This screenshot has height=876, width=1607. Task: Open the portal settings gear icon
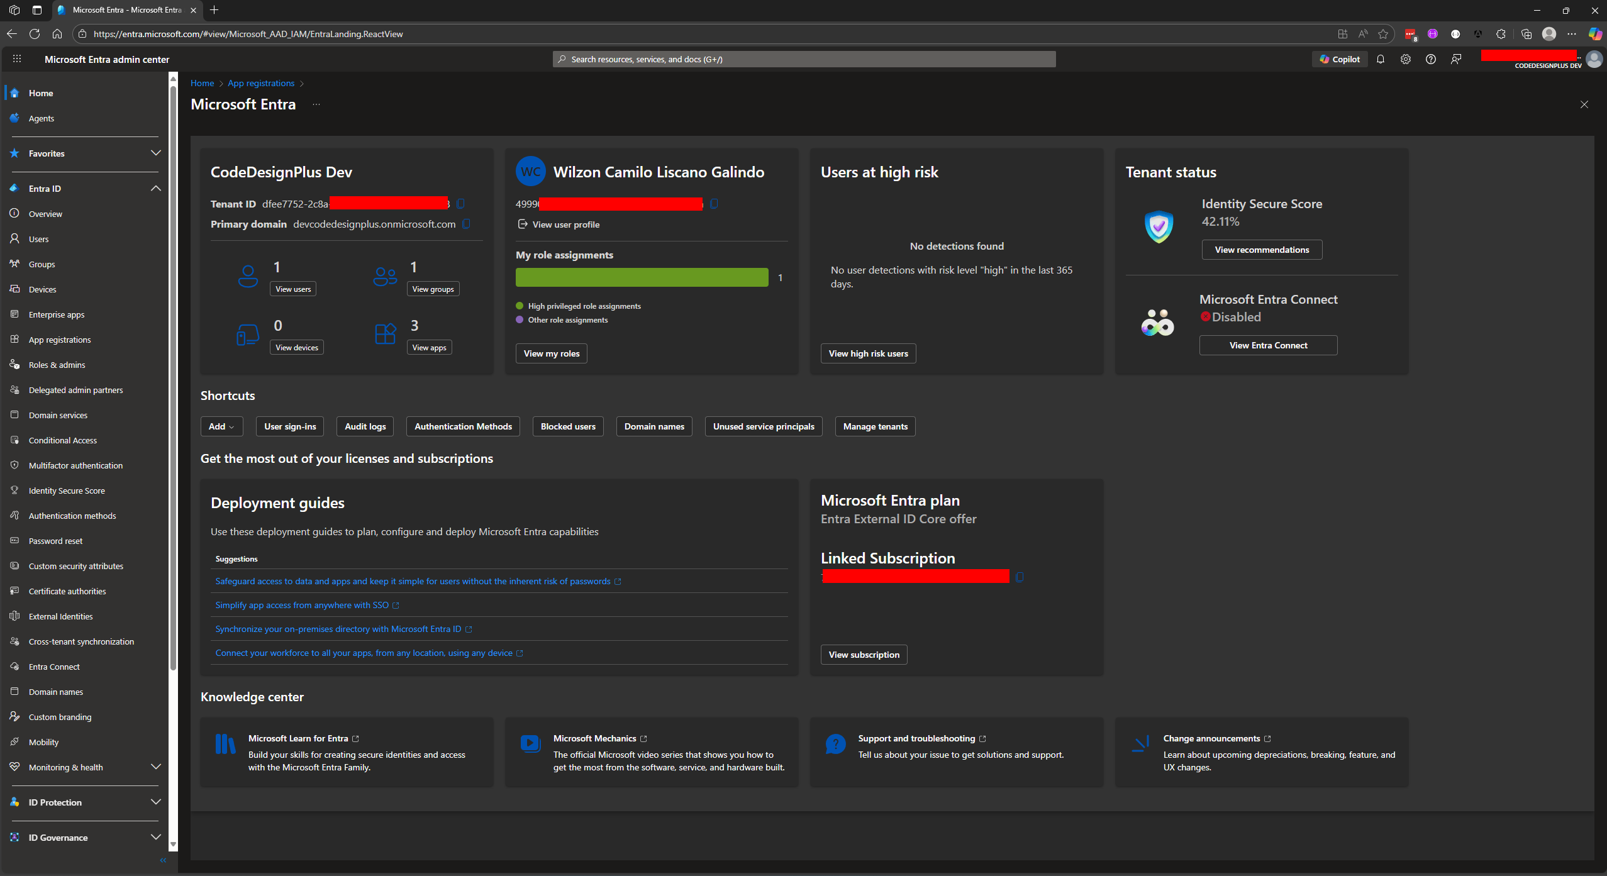point(1406,59)
